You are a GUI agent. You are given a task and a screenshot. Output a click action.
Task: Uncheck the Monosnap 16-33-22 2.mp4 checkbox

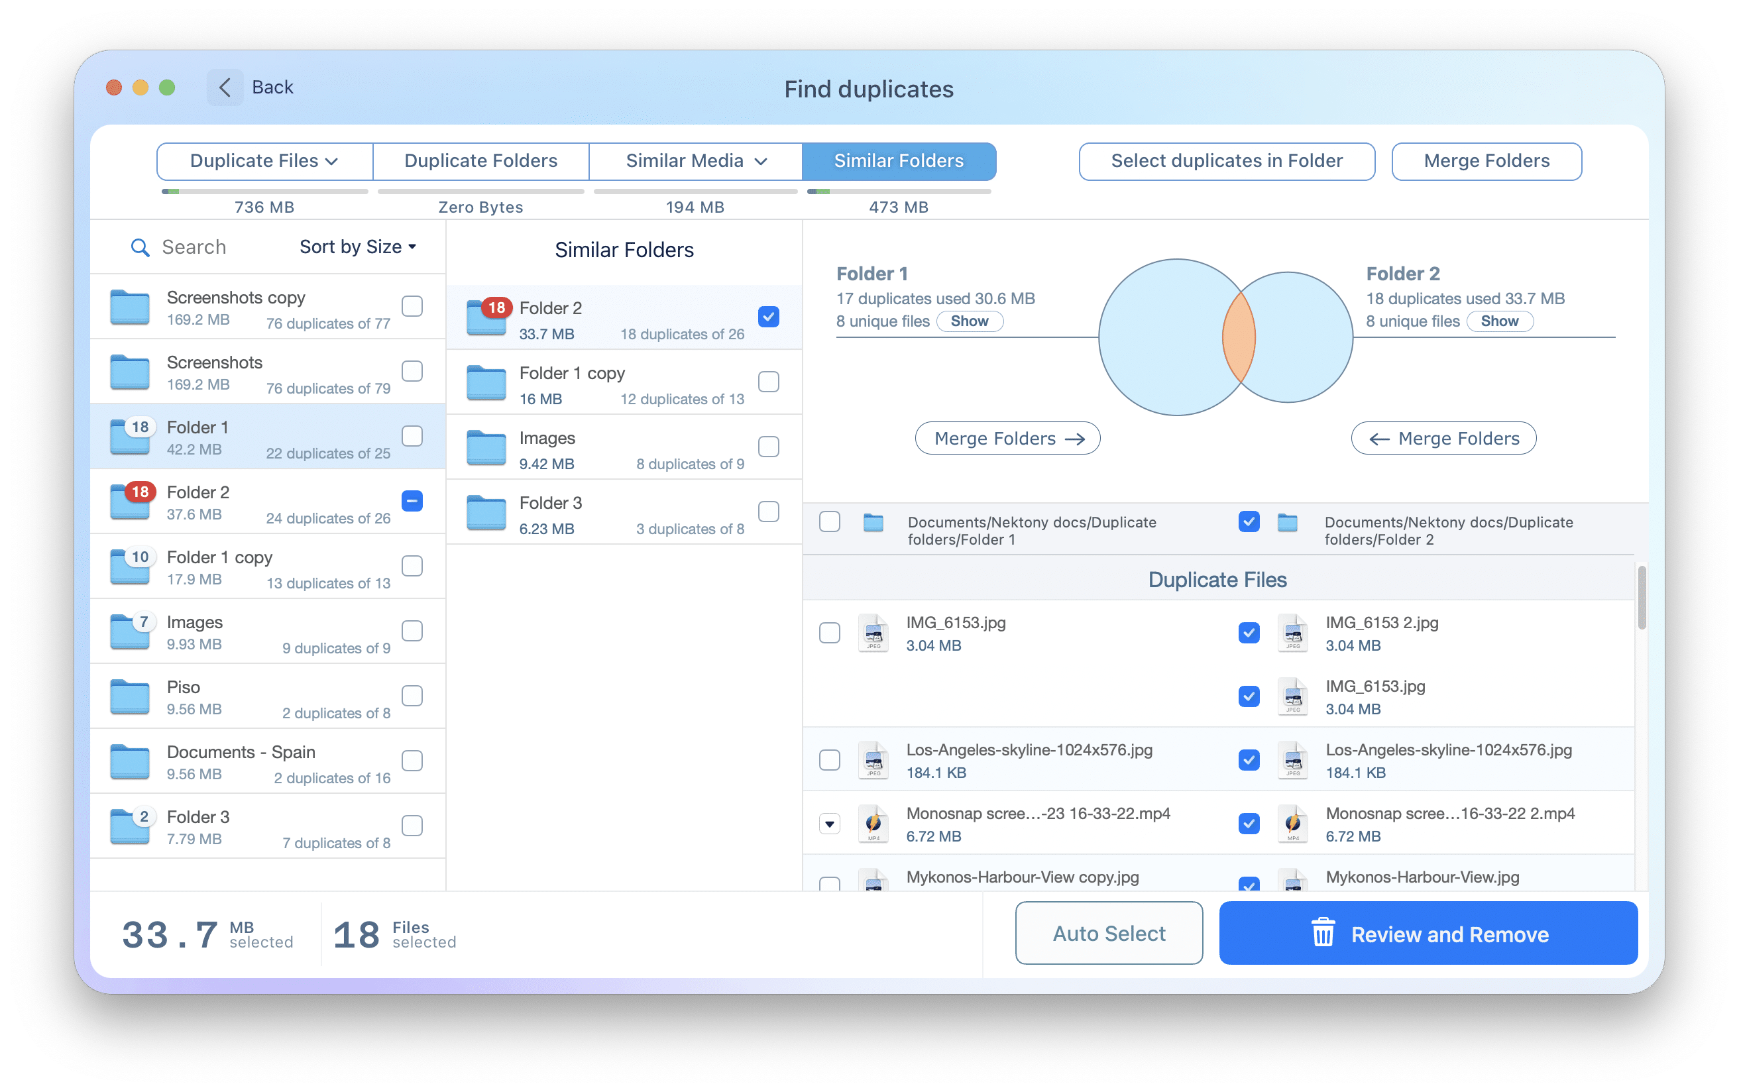(1249, 824)
